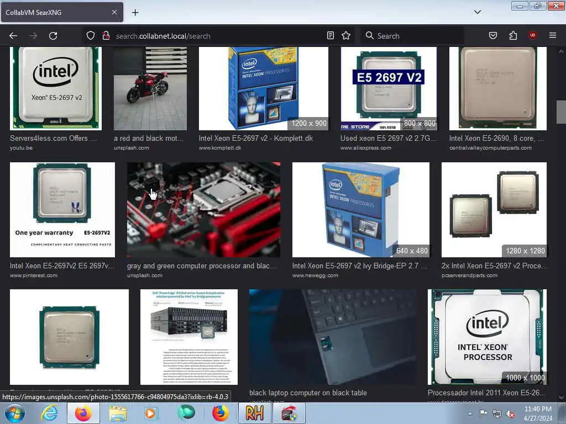566x424 pixels.
Task: Click the network tray icon
Action: (x=497, y=414)
